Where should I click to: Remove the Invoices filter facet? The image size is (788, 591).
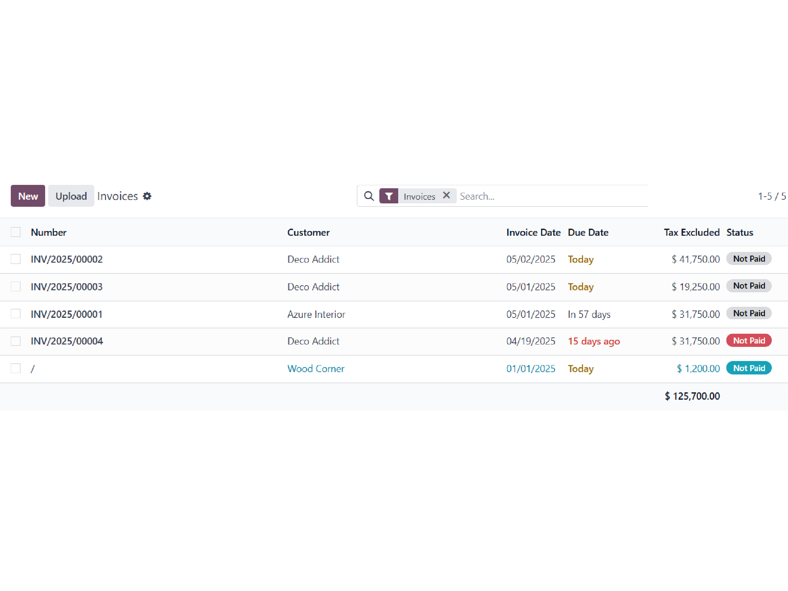446,195
